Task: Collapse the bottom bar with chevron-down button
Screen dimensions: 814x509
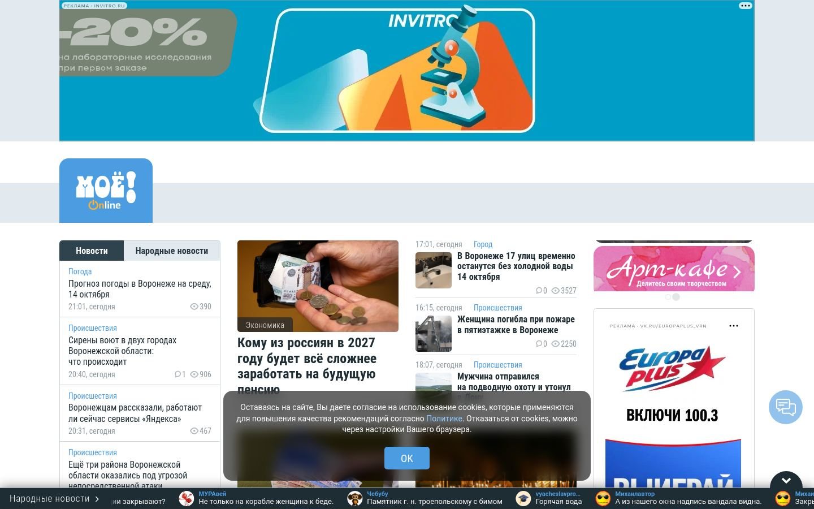Action: point(786,481)
